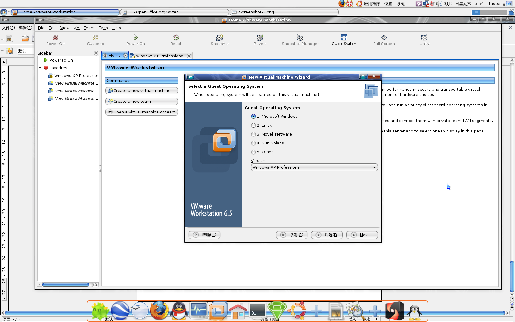Launch the terminal from the dock

point(257,311)
